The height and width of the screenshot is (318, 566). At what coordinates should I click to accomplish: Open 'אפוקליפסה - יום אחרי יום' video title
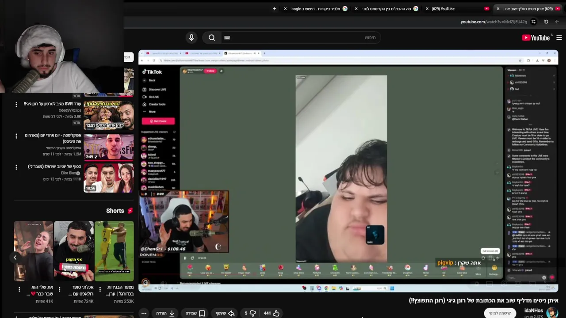(x=53, y=138)
